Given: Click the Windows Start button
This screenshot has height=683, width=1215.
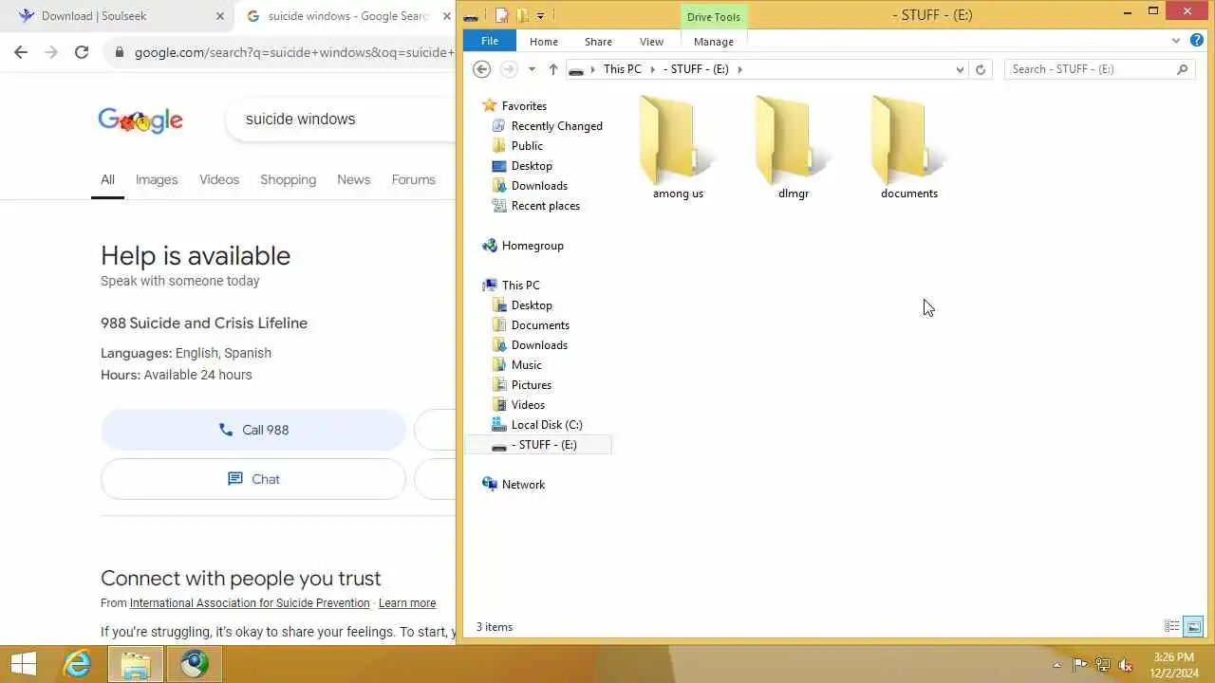Looking at the screenshot, I should click(23, 664).
